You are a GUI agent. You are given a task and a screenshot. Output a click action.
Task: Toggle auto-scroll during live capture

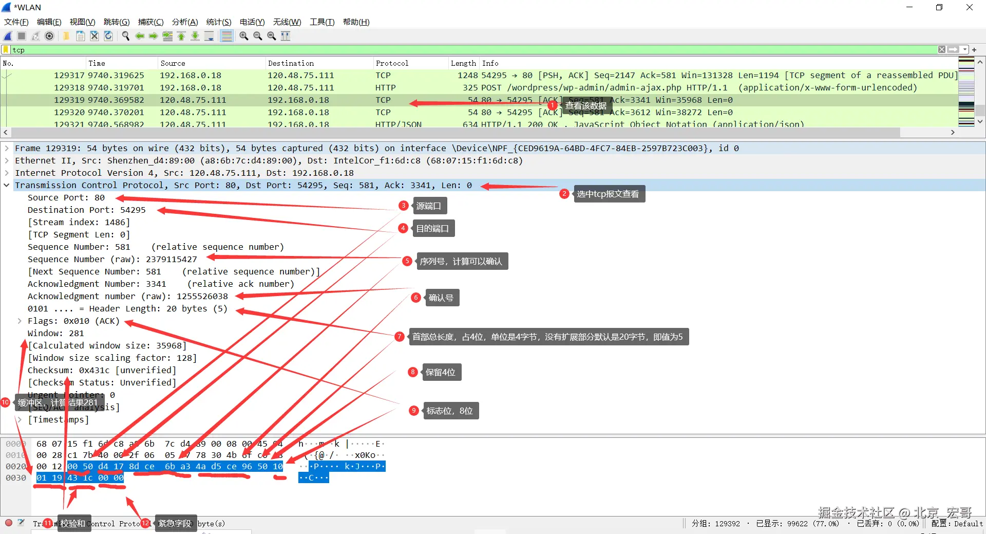click(209, 36)
